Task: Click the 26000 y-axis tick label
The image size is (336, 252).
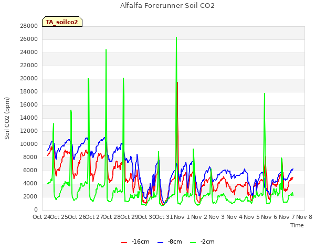Action: pos(29,39)
